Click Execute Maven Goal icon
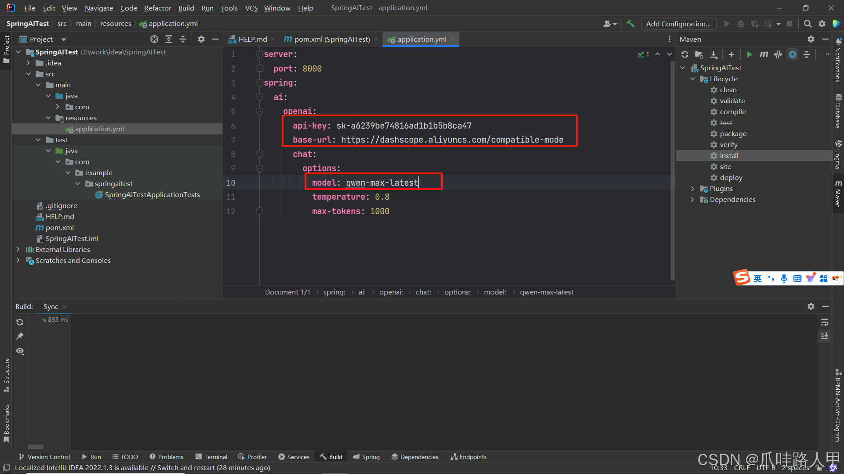Image resolution: width=844 pixels, height=474 pixels. click(x=764, y=54)
